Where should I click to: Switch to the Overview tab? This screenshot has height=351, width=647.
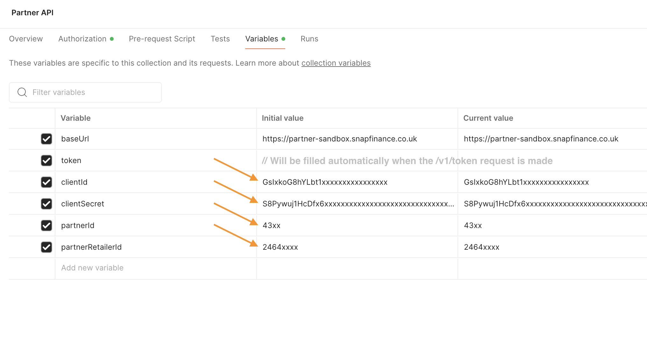26,39
